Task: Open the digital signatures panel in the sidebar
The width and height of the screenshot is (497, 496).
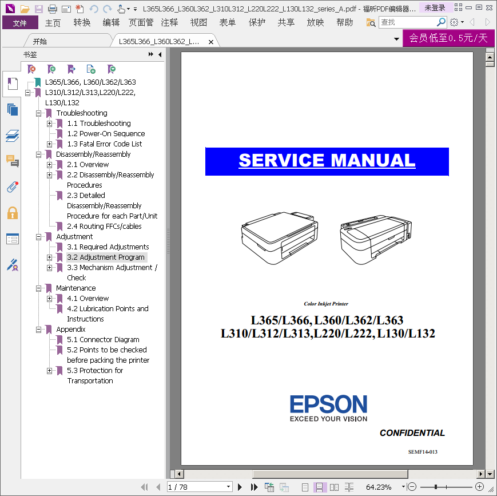Action: [x=13, y=265]
